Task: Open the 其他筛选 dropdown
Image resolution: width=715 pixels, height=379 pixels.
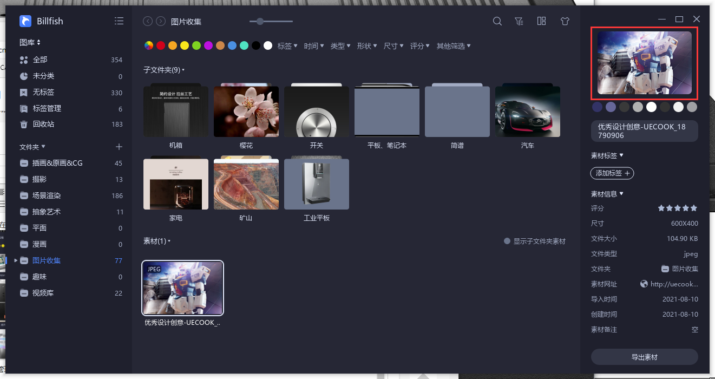Action: tap(454, 46)
